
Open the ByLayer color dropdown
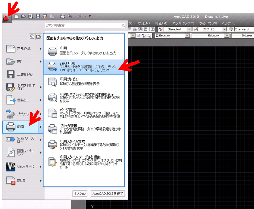[x=187, y=36]
